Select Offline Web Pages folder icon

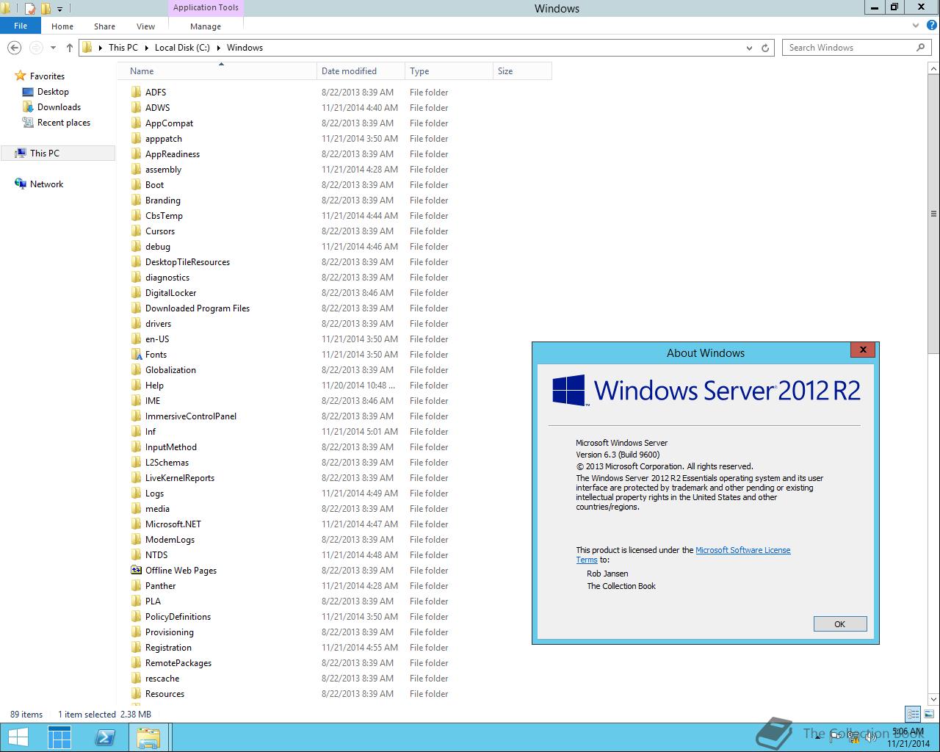[136, 571]
